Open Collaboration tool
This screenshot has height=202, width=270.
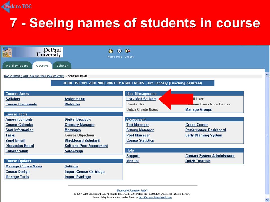pyautogui.click(x=17, y=151)
